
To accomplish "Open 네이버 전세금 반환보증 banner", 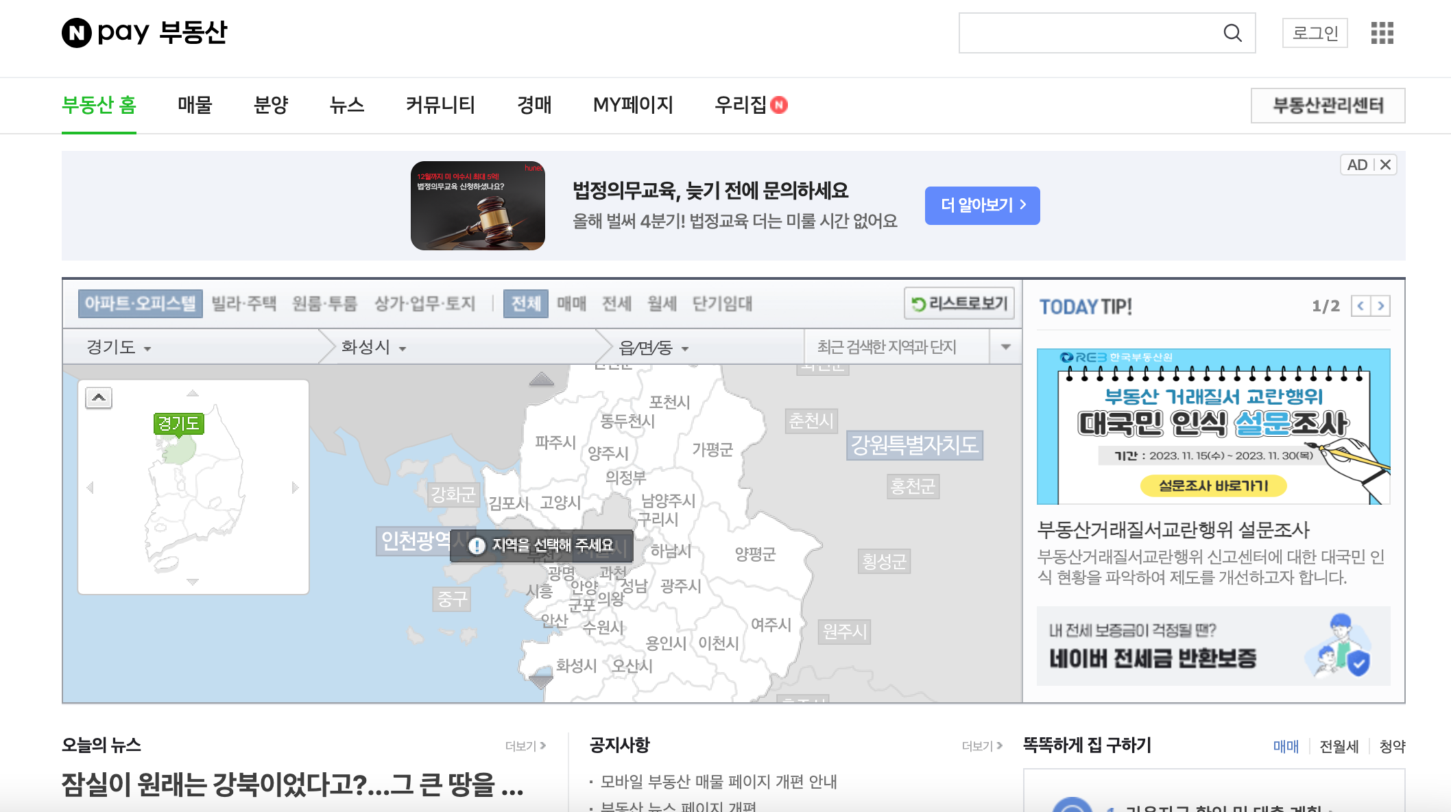I will coord(1214,646).
